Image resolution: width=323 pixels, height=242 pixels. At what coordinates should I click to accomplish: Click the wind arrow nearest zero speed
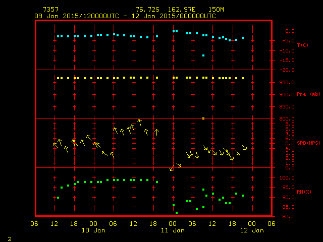tap(172, 168)
